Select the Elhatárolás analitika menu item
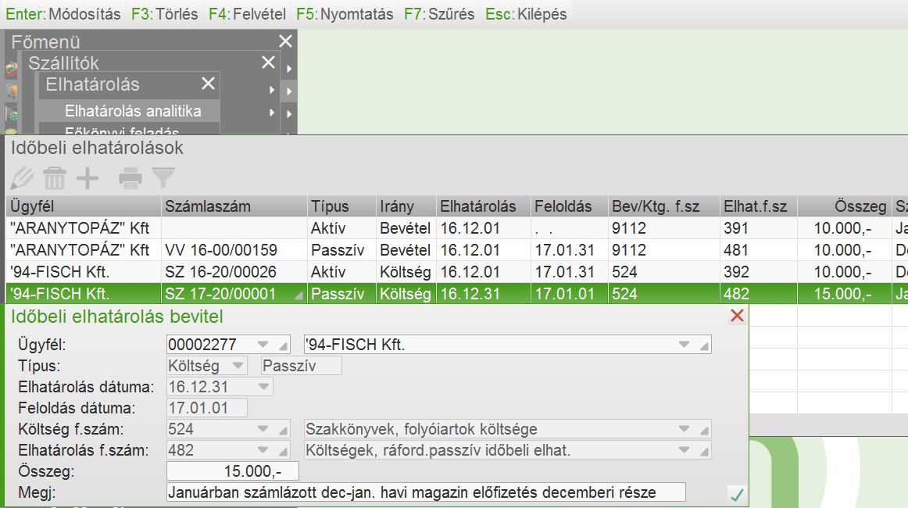Viewport: 908px width, 508px height. coord(133,111)
